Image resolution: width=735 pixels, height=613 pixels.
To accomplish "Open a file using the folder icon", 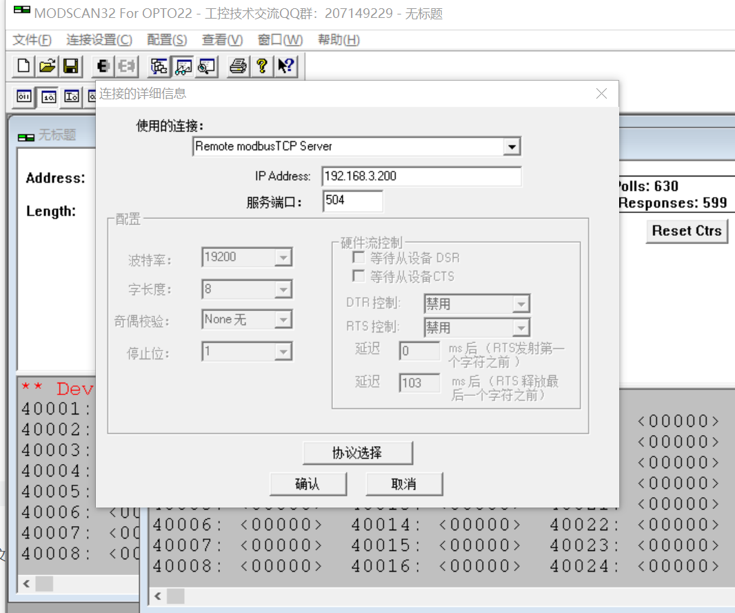I will point(47,66).
